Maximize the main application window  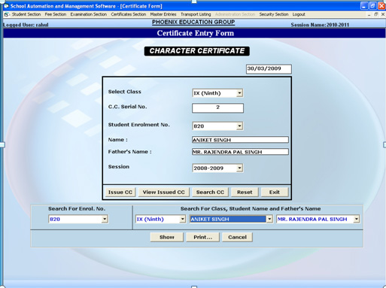[x=373, y=6]
